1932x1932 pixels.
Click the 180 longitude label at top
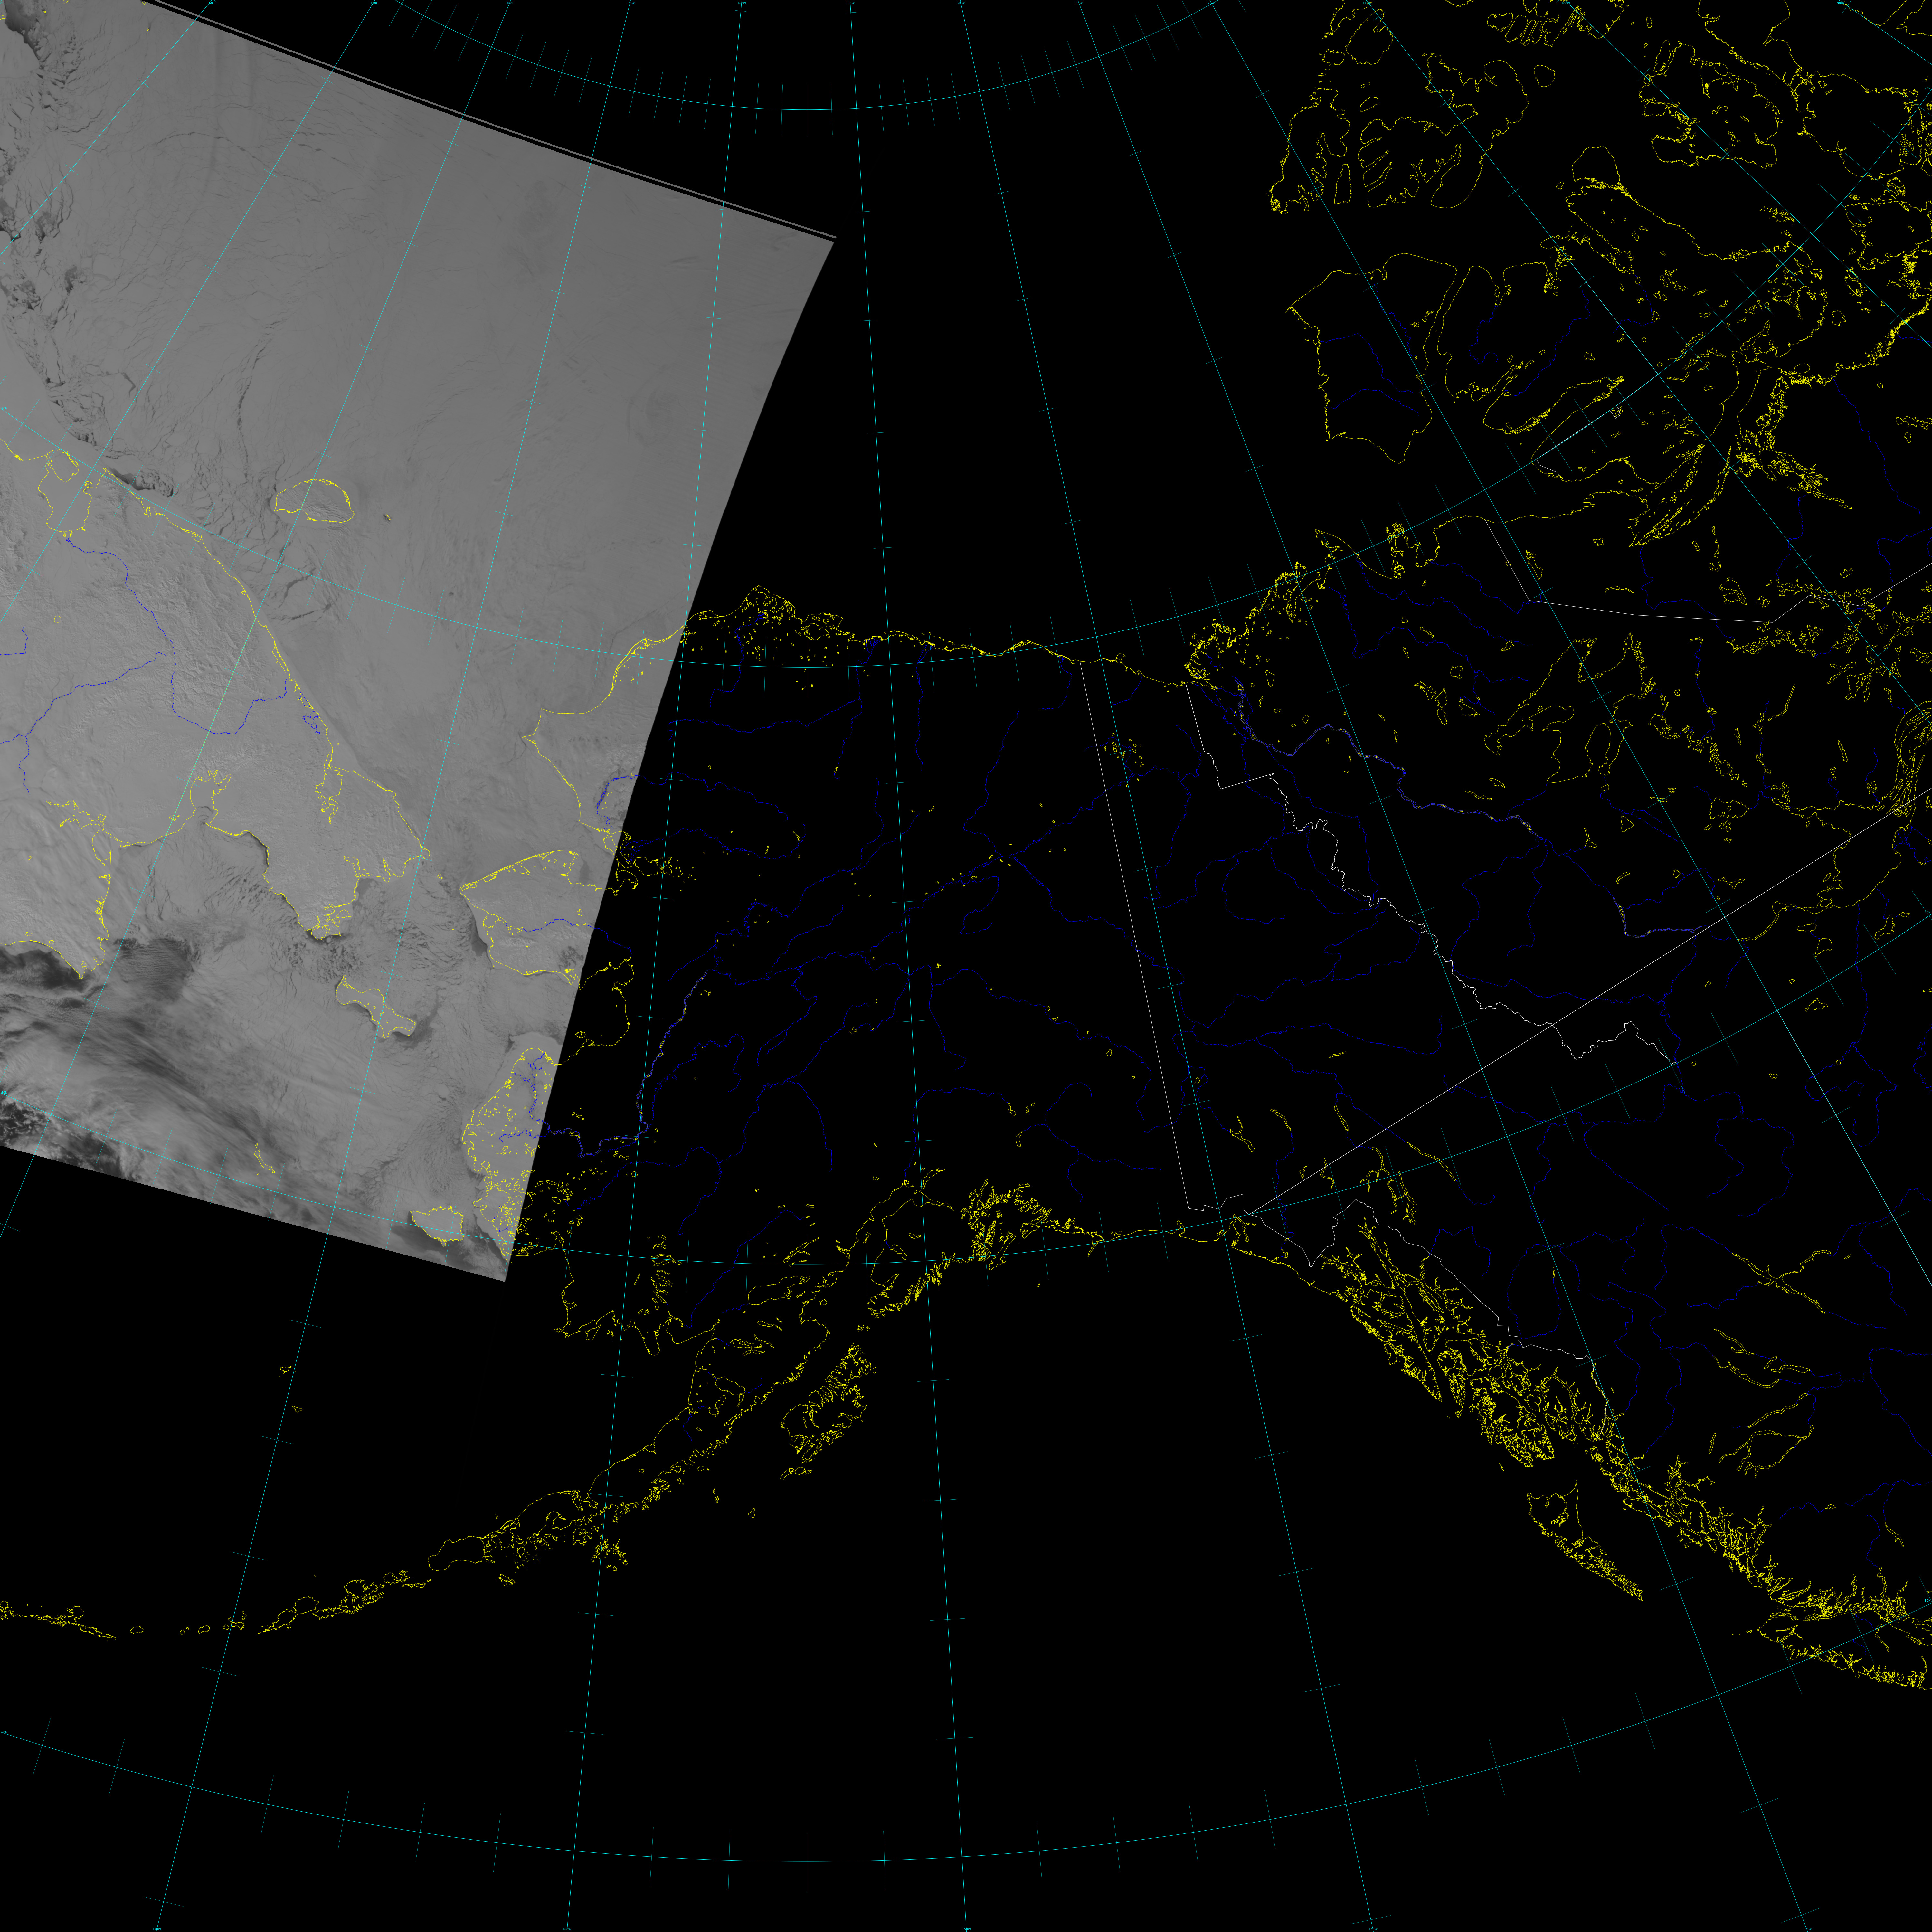tap(510, 3)
